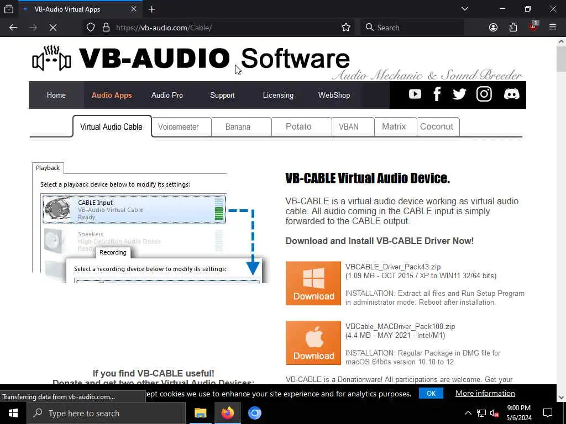Image resolution: width=566 pixels, height=424 pixels.
Task: Download the Windows VBCABLE driver pack
Action: pyautogui.click(x=313, y=283)
